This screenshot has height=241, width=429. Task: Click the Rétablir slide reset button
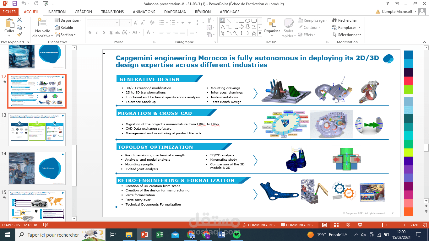pyautogui.click(x=64, y=28)
